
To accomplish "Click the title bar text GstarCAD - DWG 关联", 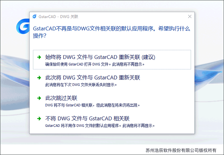I will 58,17.
